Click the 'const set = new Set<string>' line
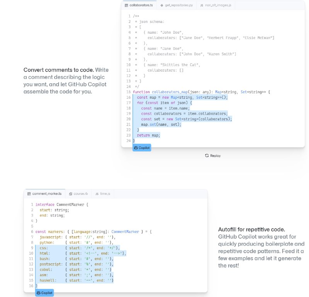This screenshot has width=309, height=297. pos(187,119)
